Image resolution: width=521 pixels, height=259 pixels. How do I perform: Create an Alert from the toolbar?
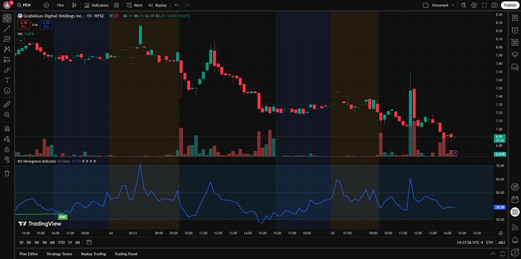point(135,5)
